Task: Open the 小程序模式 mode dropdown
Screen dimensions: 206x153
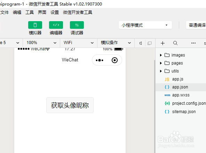Action: [145, 25]
